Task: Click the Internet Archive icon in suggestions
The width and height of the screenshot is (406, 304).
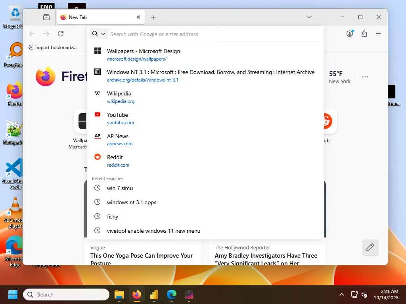Action: click(98, 72)
